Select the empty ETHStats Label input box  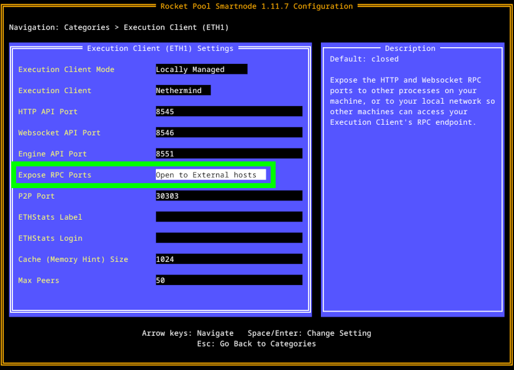(x=228, y=217)
